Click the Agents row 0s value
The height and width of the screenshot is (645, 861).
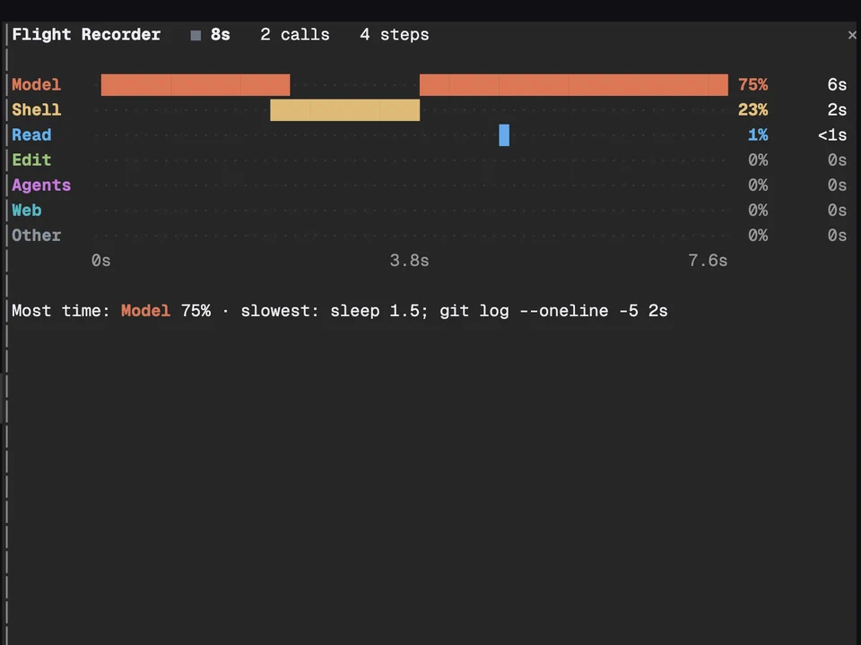point(837,185)
